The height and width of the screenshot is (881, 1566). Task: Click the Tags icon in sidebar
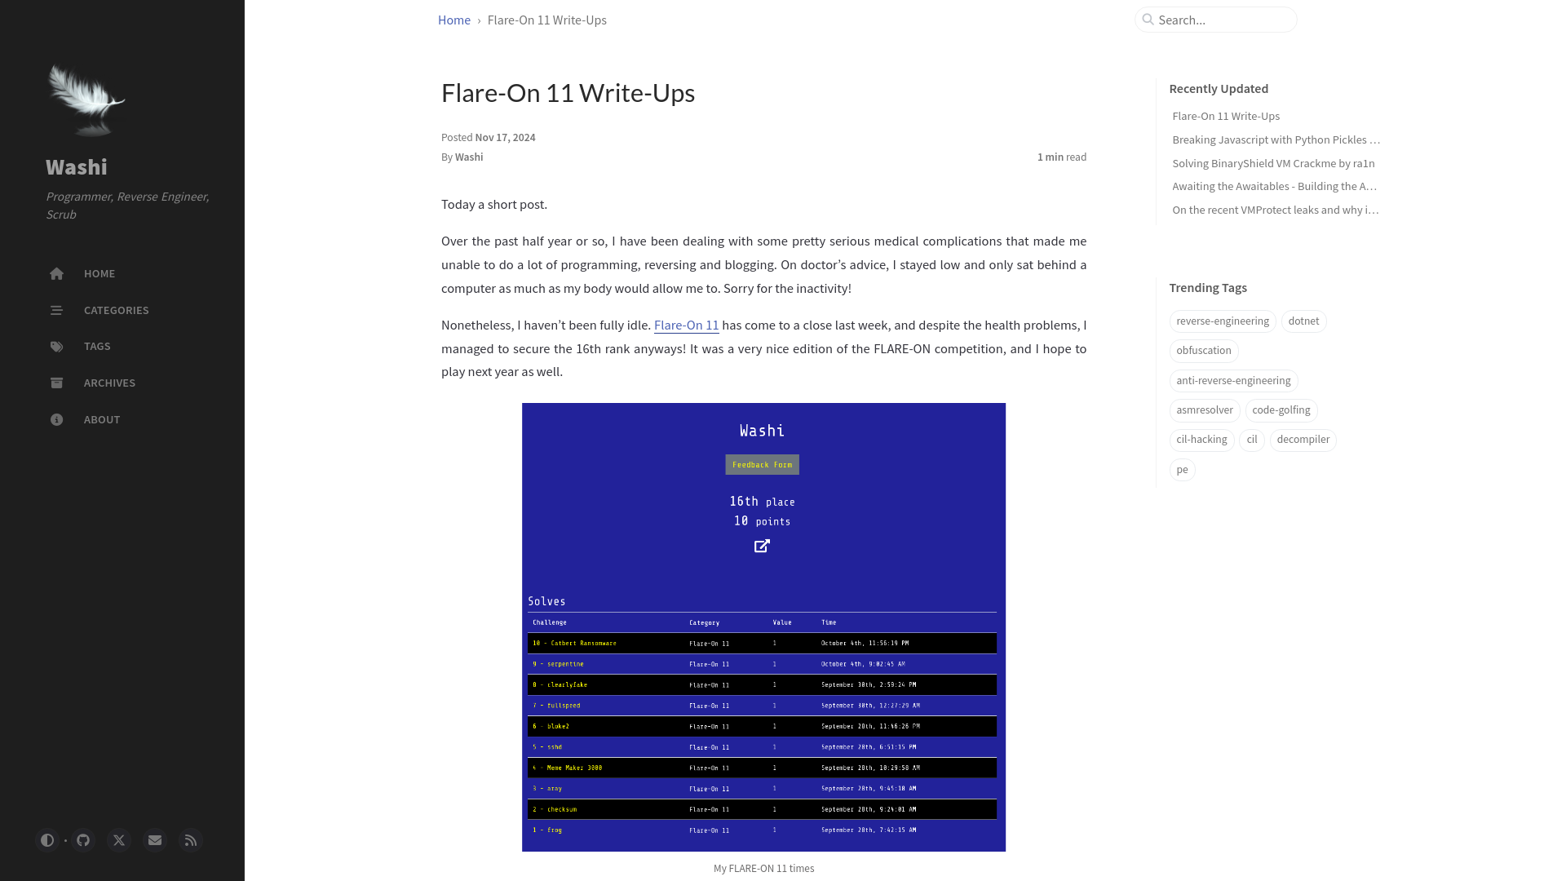click(x=56, y=347)
